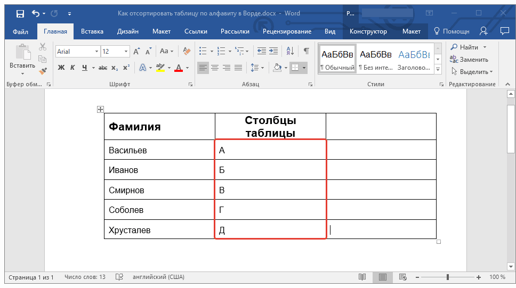Image resolution: width=516 pixels, height=288 pixels.
Task: Open the Вставка ribbon tab
Action: tap(92, 31)
